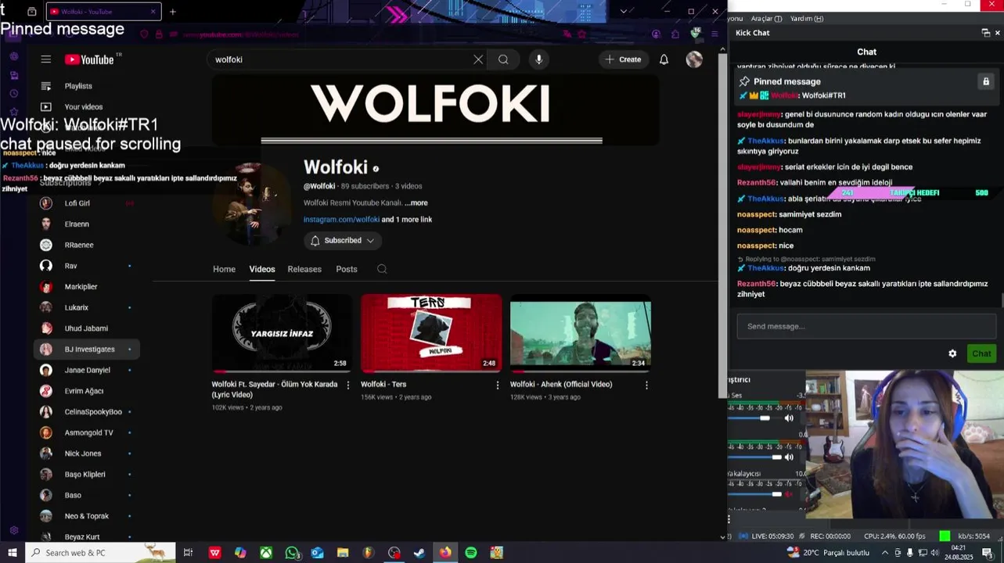Click the green Chat send button
The width and height of the screenshot is (1004, 563).
coord(981,353)
